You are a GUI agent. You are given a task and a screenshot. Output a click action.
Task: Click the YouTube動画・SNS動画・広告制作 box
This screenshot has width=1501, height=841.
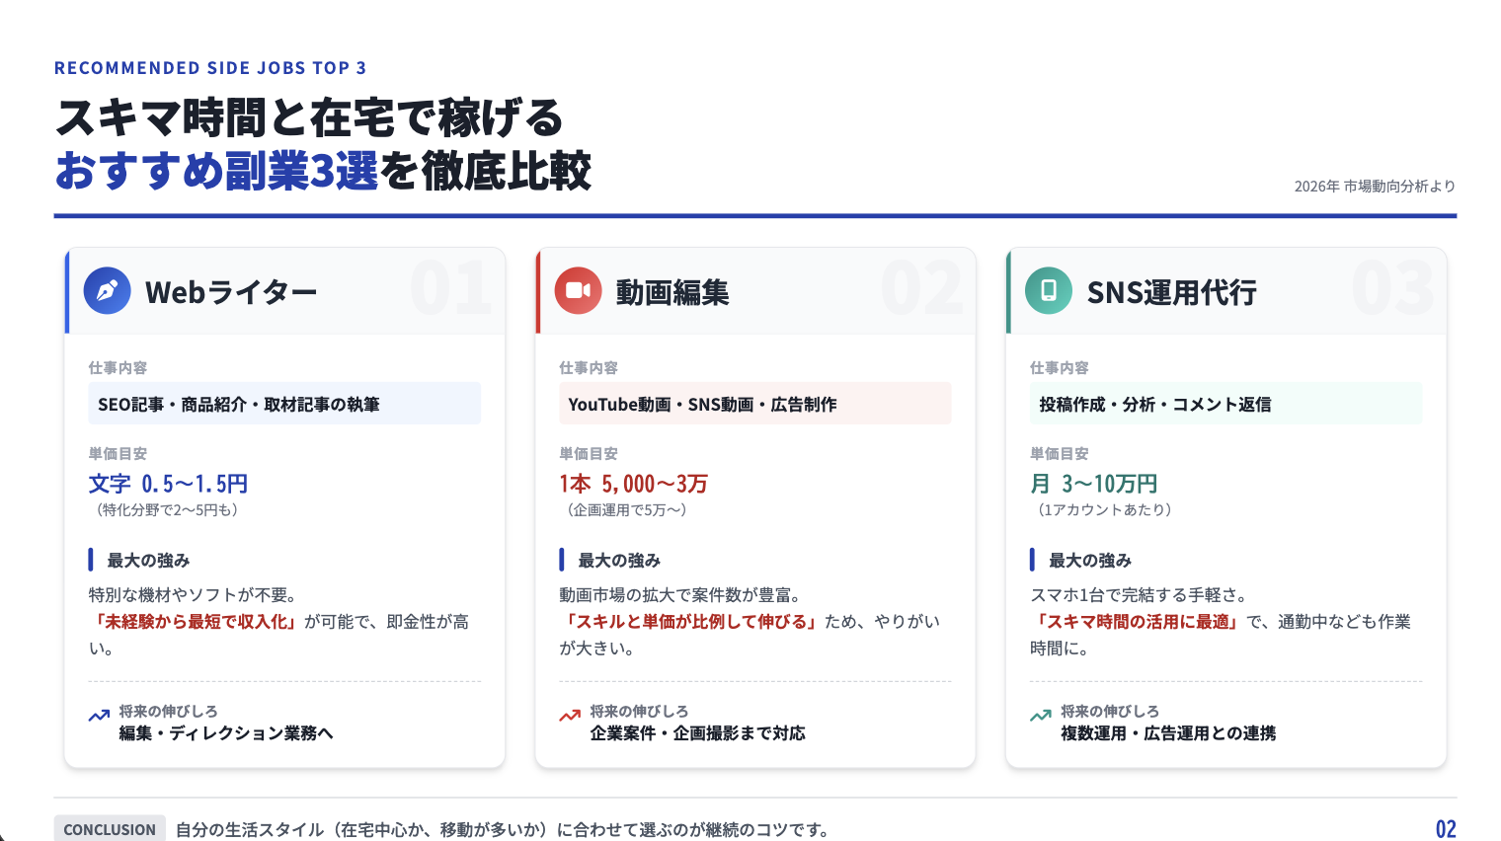coord(754,404)
